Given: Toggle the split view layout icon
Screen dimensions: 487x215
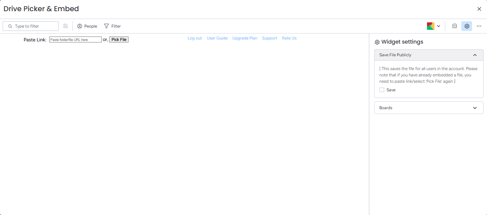Looking at the screenshot, I should [455, 26].
